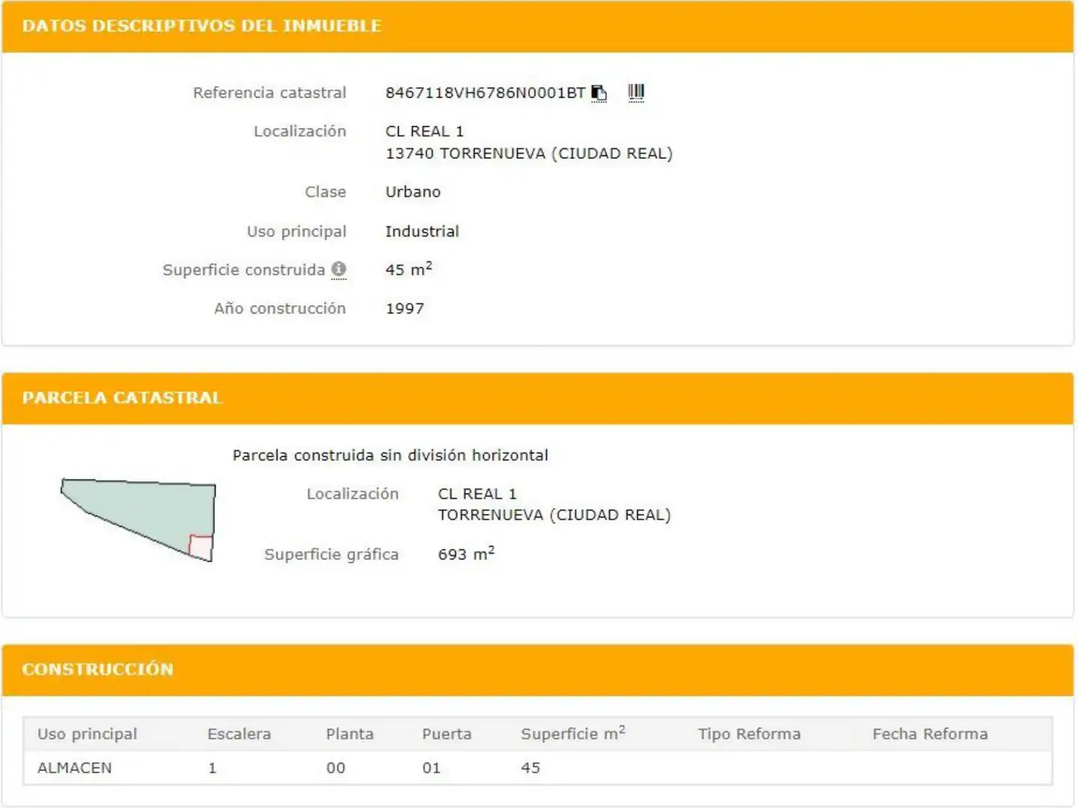The width and height of the screenshot is (1078, 808).
Task: Click the construction year 1997
Action: (x=405, y=308)
